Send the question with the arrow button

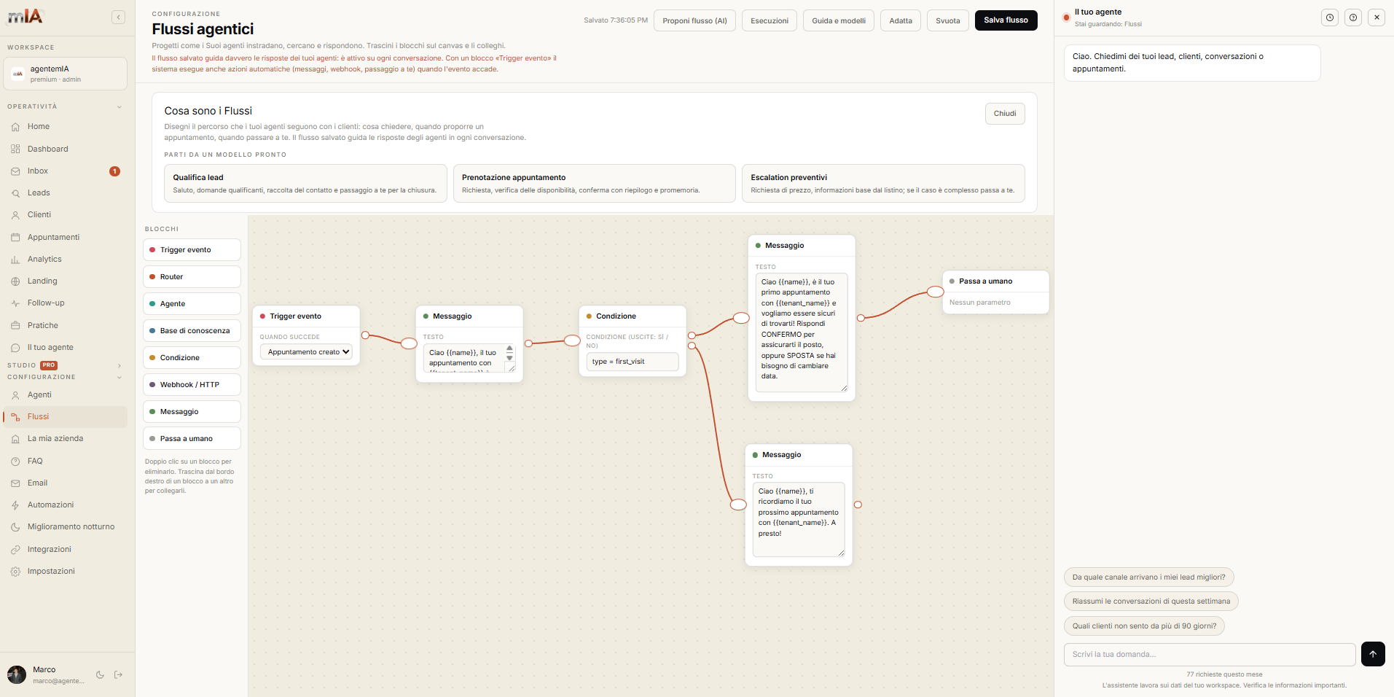pos(1373,654)
